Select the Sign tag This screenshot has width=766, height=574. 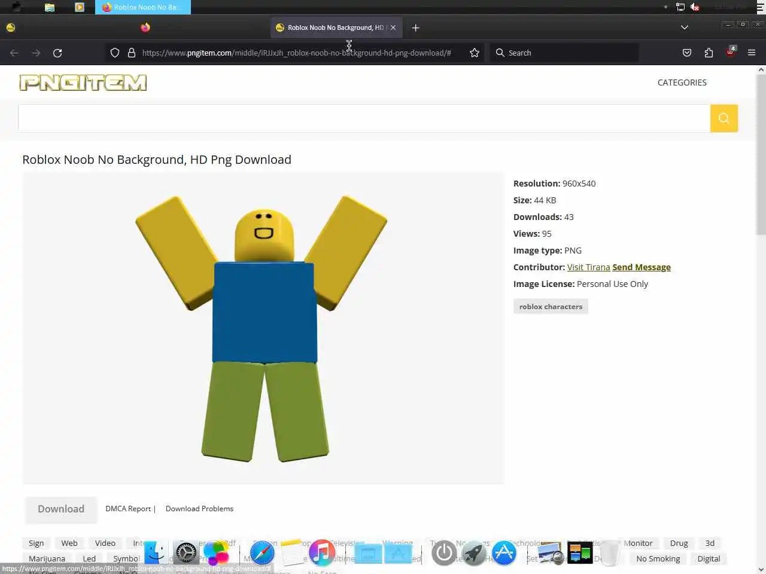37,543
